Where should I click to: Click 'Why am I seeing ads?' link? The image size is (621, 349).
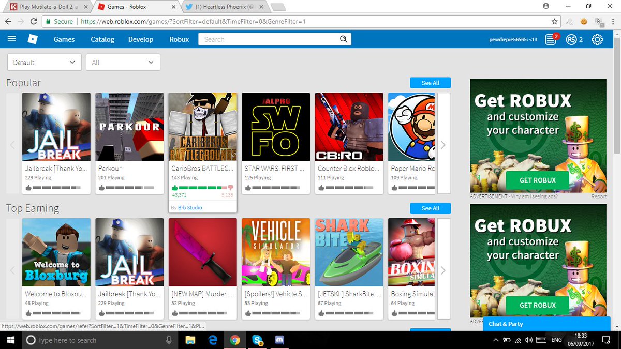tap(535, 196)
